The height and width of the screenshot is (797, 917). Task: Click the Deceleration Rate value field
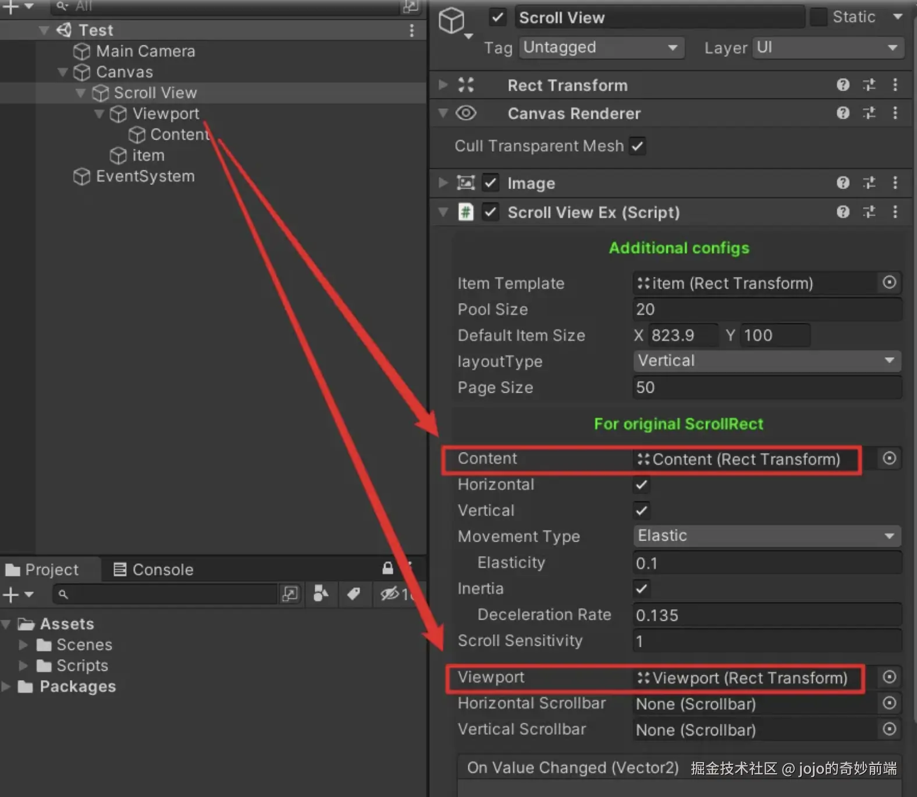coord(767,615)
